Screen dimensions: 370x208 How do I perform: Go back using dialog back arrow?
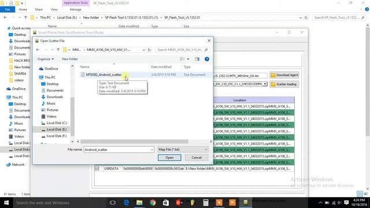[x=38, y=50]
